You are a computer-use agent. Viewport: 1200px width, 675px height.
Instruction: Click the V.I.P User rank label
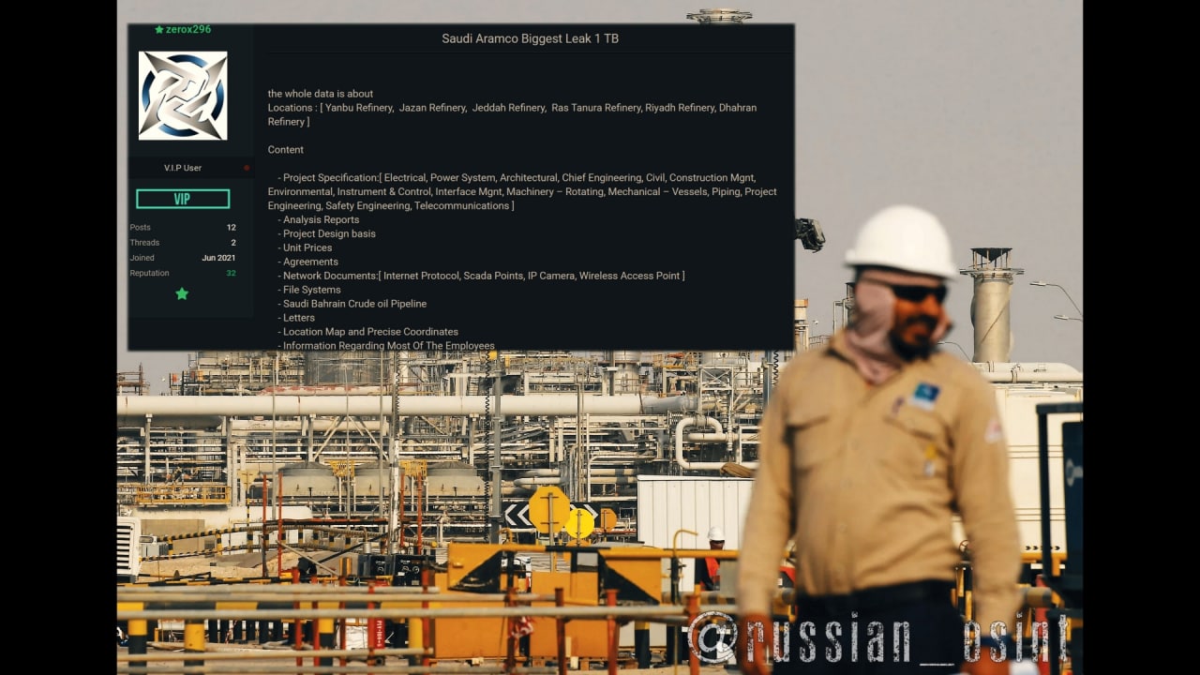[x=183, y=168]
